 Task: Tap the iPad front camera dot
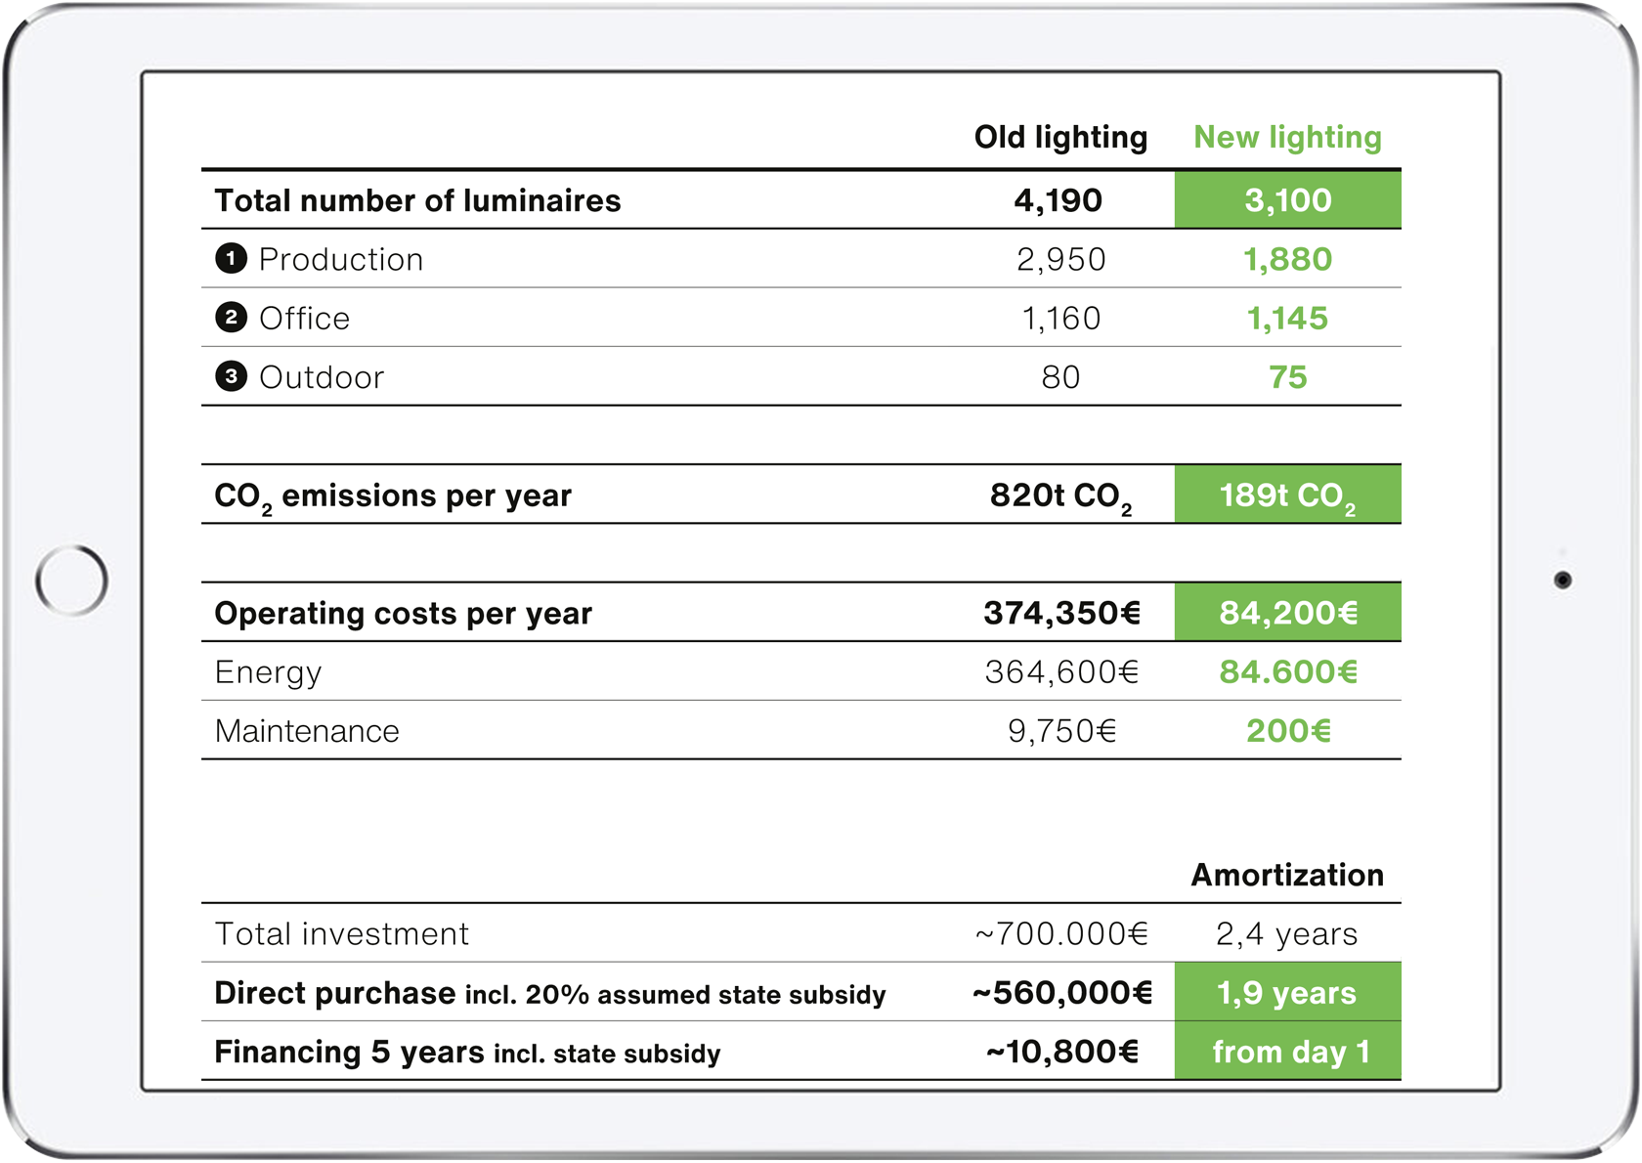point(1562,581)
